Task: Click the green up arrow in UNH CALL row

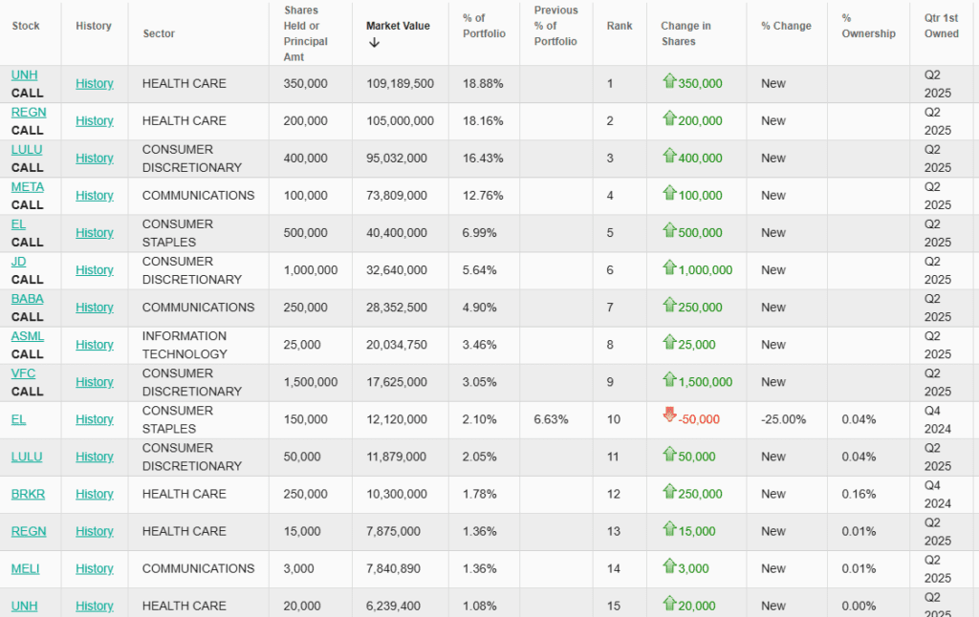Action: click(669, 81)
